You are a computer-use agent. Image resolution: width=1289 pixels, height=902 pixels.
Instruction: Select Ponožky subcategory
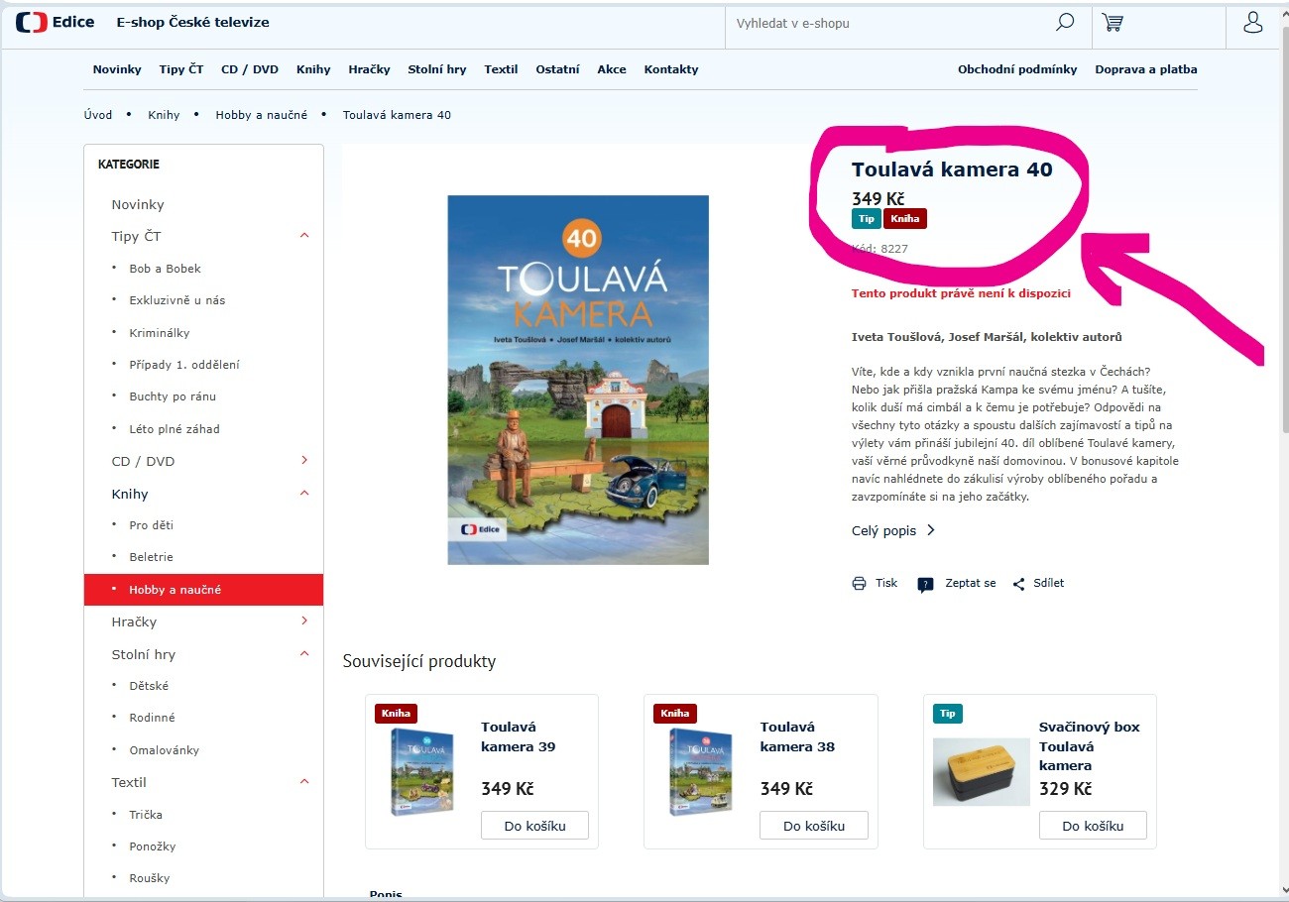pos(153,846)
